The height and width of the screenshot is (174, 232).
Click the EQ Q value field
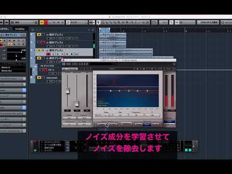pos(152,115)
